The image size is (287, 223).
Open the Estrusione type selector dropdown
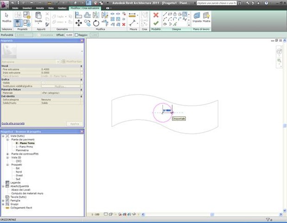pos(58,62)
